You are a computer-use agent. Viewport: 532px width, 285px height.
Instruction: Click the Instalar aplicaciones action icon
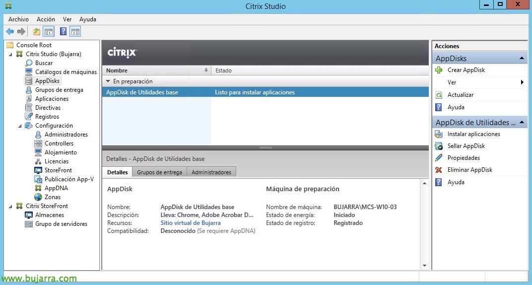(x=439, y=134)
